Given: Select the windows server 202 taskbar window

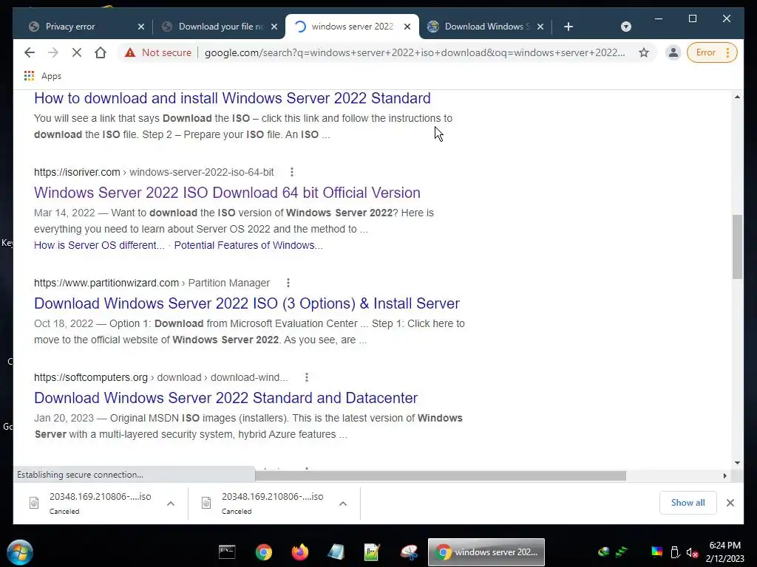Looking at the screenshot, I should 486,552.
